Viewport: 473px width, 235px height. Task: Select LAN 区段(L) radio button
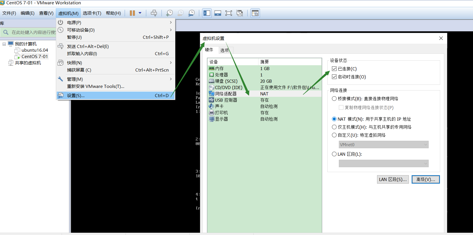(x=334, y=154)
